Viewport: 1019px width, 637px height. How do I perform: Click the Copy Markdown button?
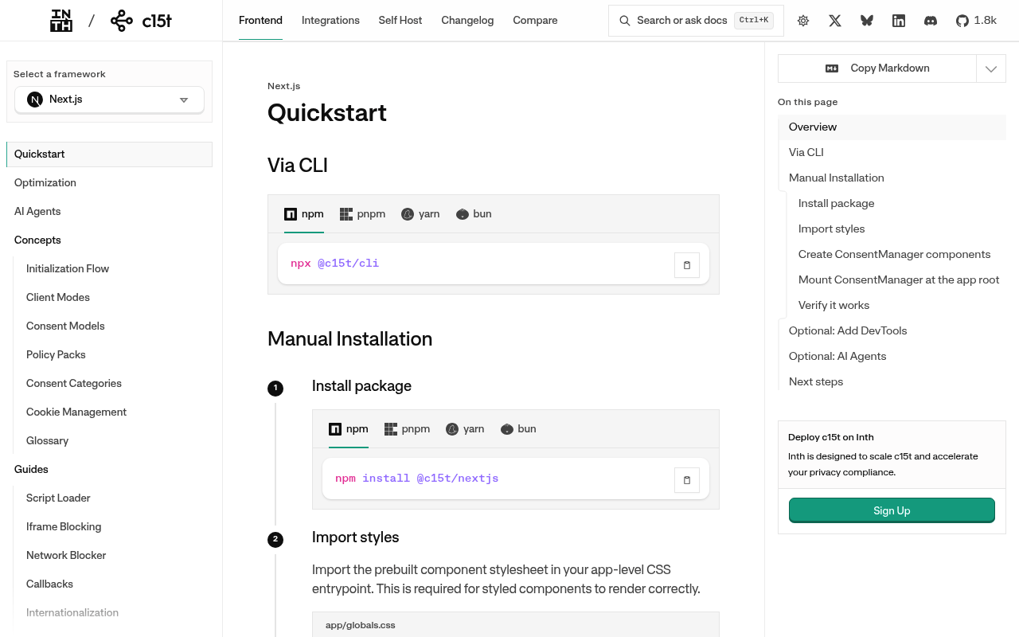pyautogui.click(x=877, y=68)
